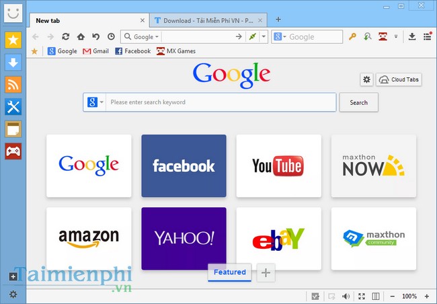
Task: Open the RSS feed reader in the sidebar
Action: [13, 85]
